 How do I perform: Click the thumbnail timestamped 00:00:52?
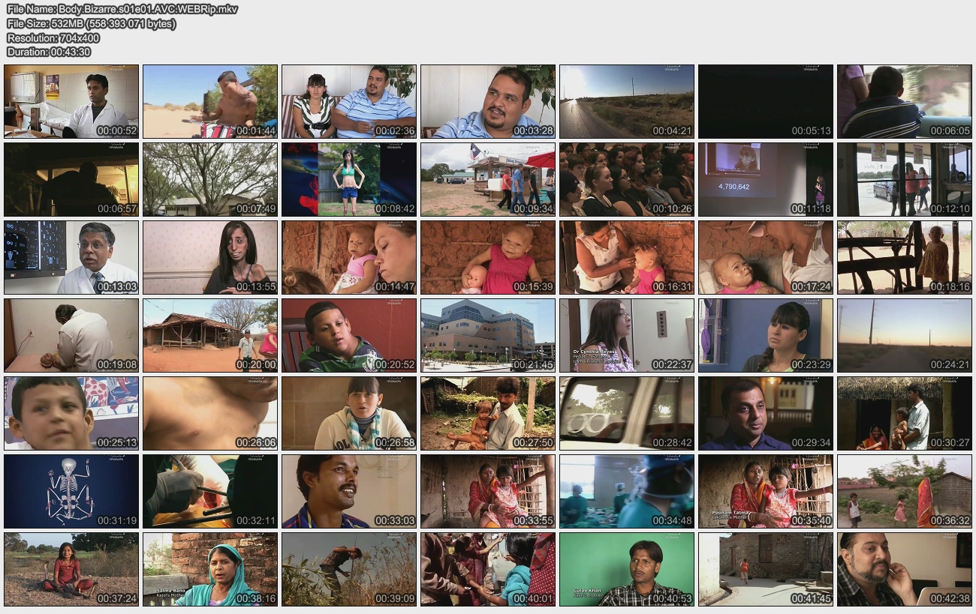coord(71,101)
